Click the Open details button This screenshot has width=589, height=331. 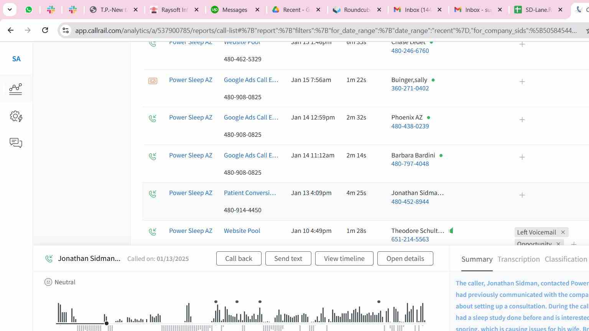[405, 259]
